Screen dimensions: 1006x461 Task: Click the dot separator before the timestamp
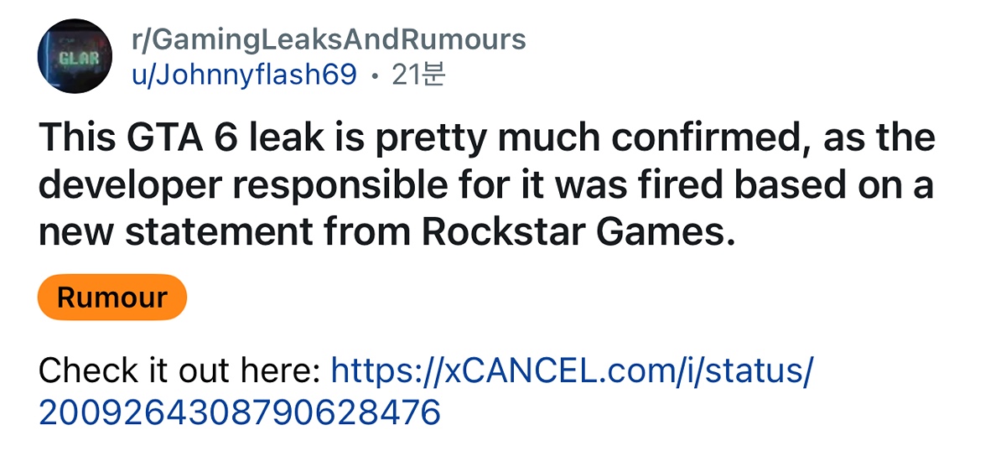pyautogui.click(x=374, y=76)
